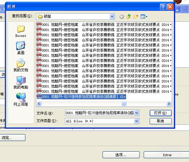
Task: Expand the 文件名 dropdown arrow
Action: click(137, 113)
